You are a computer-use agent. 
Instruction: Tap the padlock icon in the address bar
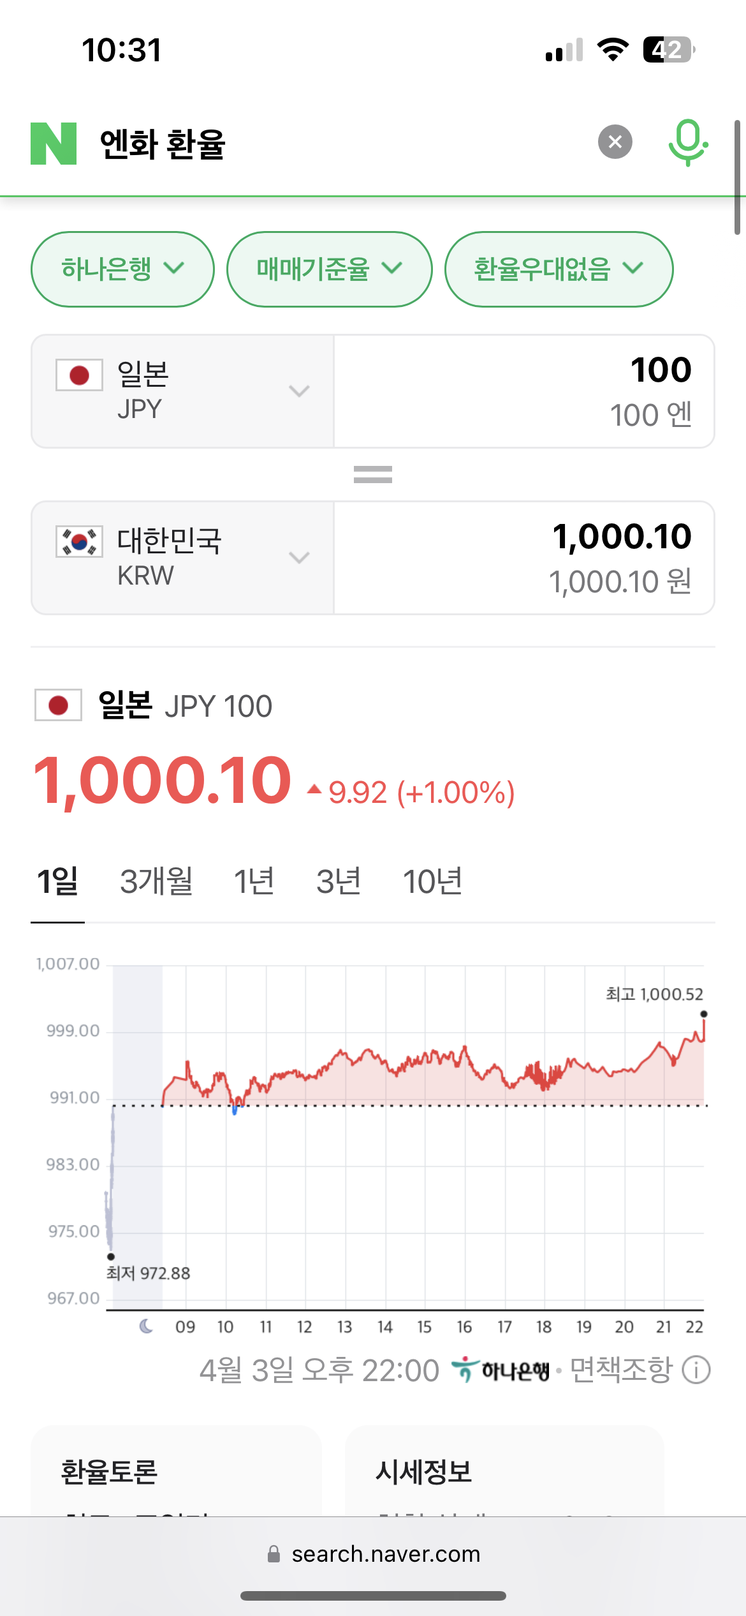(274, 1553)
